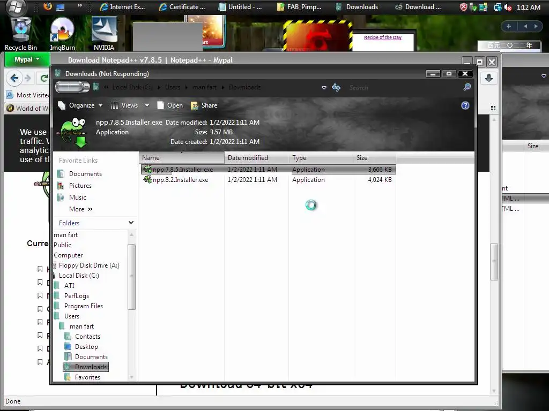Select PerfLogs folder in tree
The height and width of the screenshot is (411, 549).
tap(72, 295)
